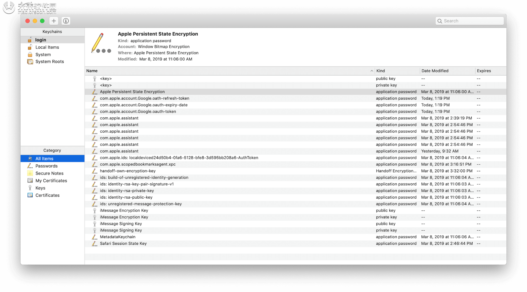Image resolution: width=527 pixels, height=292 pixels.
Task: Select iMessage Signing Key private key row
Action: pyautogui.click(x=296, y=230)
